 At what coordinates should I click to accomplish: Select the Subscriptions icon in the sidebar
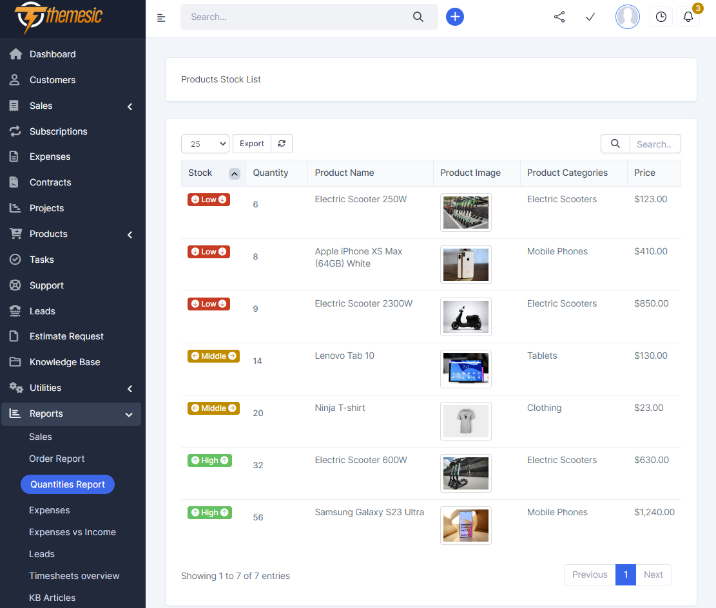14,131
